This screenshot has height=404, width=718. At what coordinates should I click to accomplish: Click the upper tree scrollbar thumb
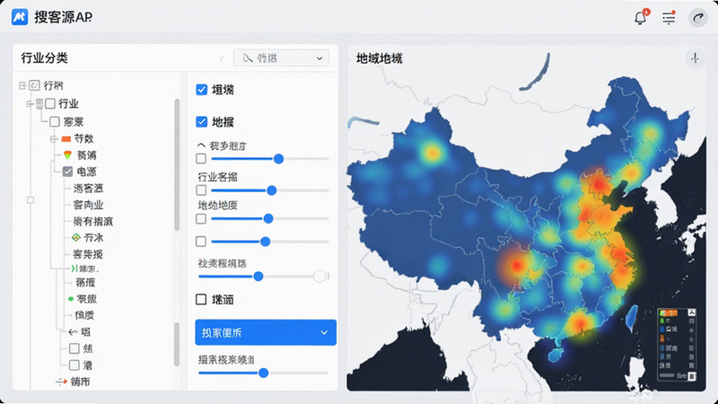point(177,165)
